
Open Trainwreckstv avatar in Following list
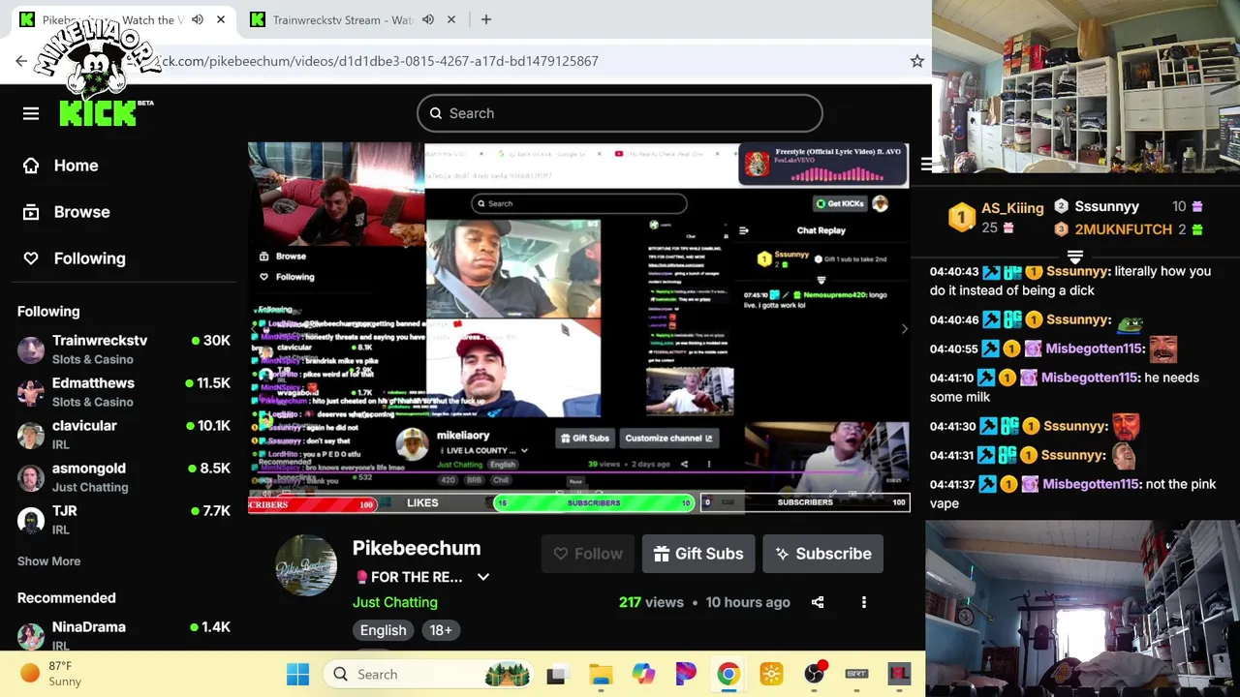pos(31,349)
